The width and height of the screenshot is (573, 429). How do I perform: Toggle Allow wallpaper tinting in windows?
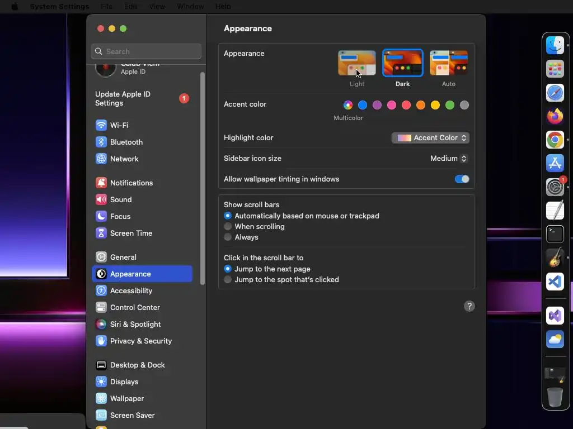click(462, 179)
